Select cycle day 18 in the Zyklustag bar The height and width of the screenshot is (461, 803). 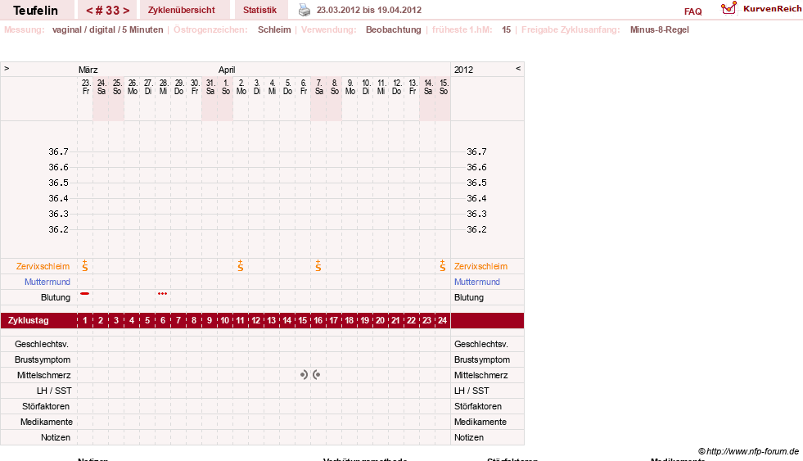click(x=349, y=320)
